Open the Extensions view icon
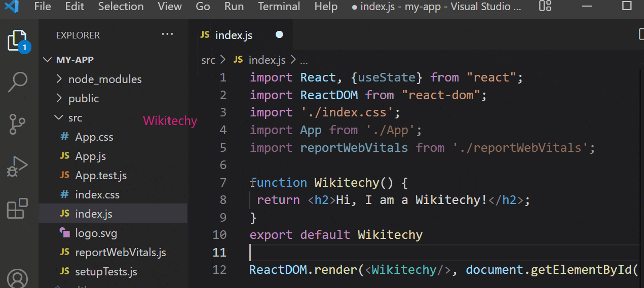644x288 pixels. pos(18,208)
